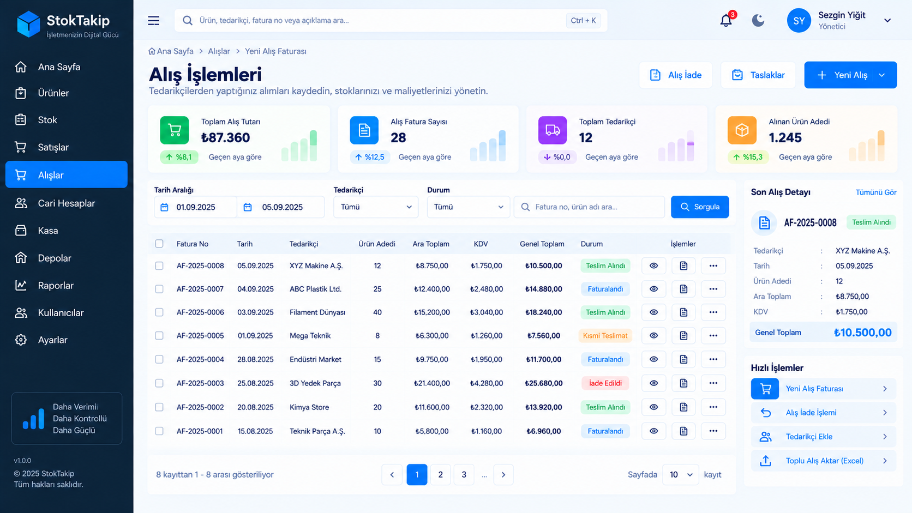912x513 pixels.
Task: Click the Toplam Tedarikçi truck icon
Action: (x=553, y=130)
